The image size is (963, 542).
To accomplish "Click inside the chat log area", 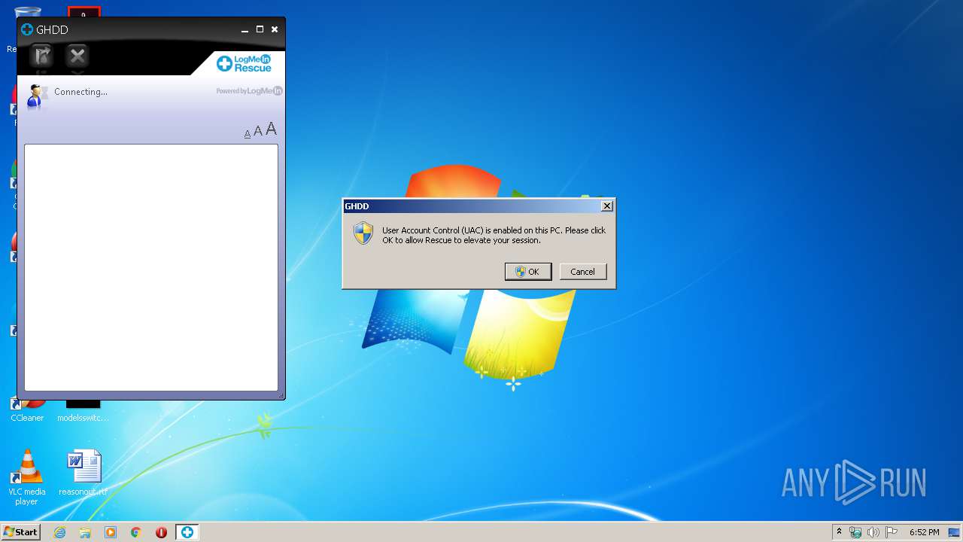I will (x=151, y=267).
